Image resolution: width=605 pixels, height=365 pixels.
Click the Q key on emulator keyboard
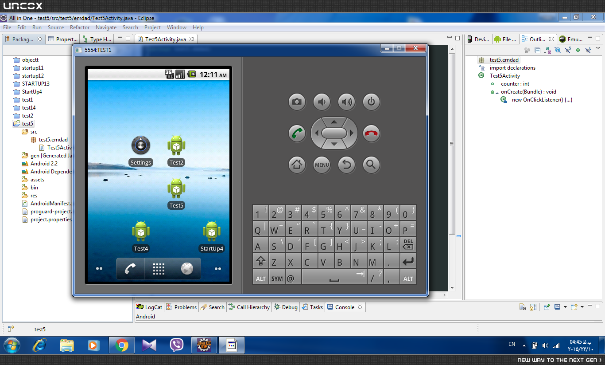point(261,229)
